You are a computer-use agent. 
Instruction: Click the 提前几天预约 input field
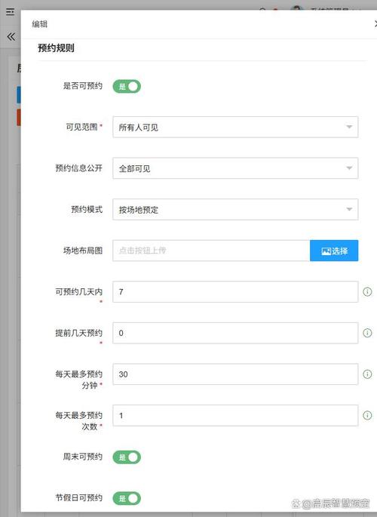click(235, 333)
